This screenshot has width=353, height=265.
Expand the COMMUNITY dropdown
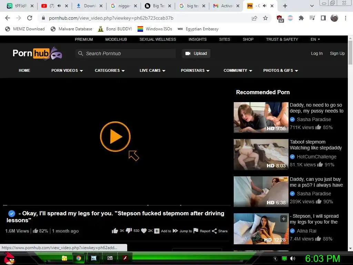[x=238, y=70]
